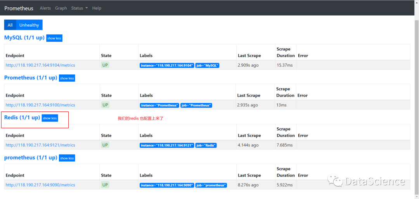Click the instance 9121 label badge
The height and width of the screenshot is (199, 419).
click(x=166, y=145)
